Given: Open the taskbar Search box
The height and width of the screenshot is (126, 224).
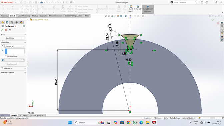Looking at the screenshot, I should click(x=90, y=123).
